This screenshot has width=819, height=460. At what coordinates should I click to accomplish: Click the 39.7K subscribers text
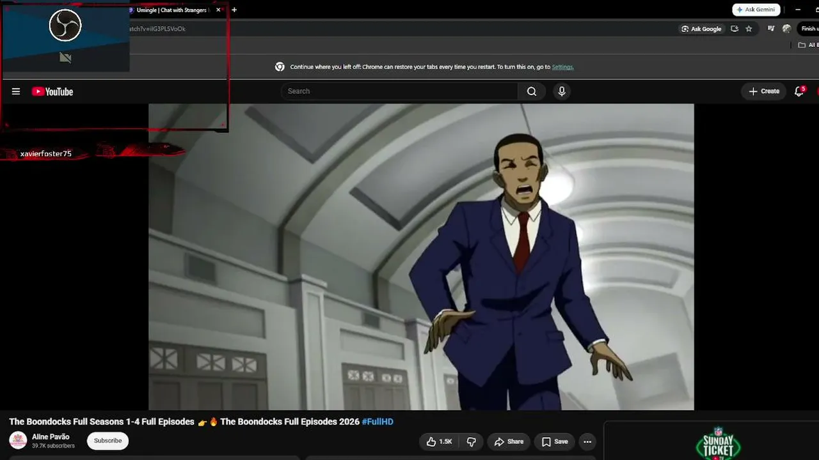(x=53, y=446)
